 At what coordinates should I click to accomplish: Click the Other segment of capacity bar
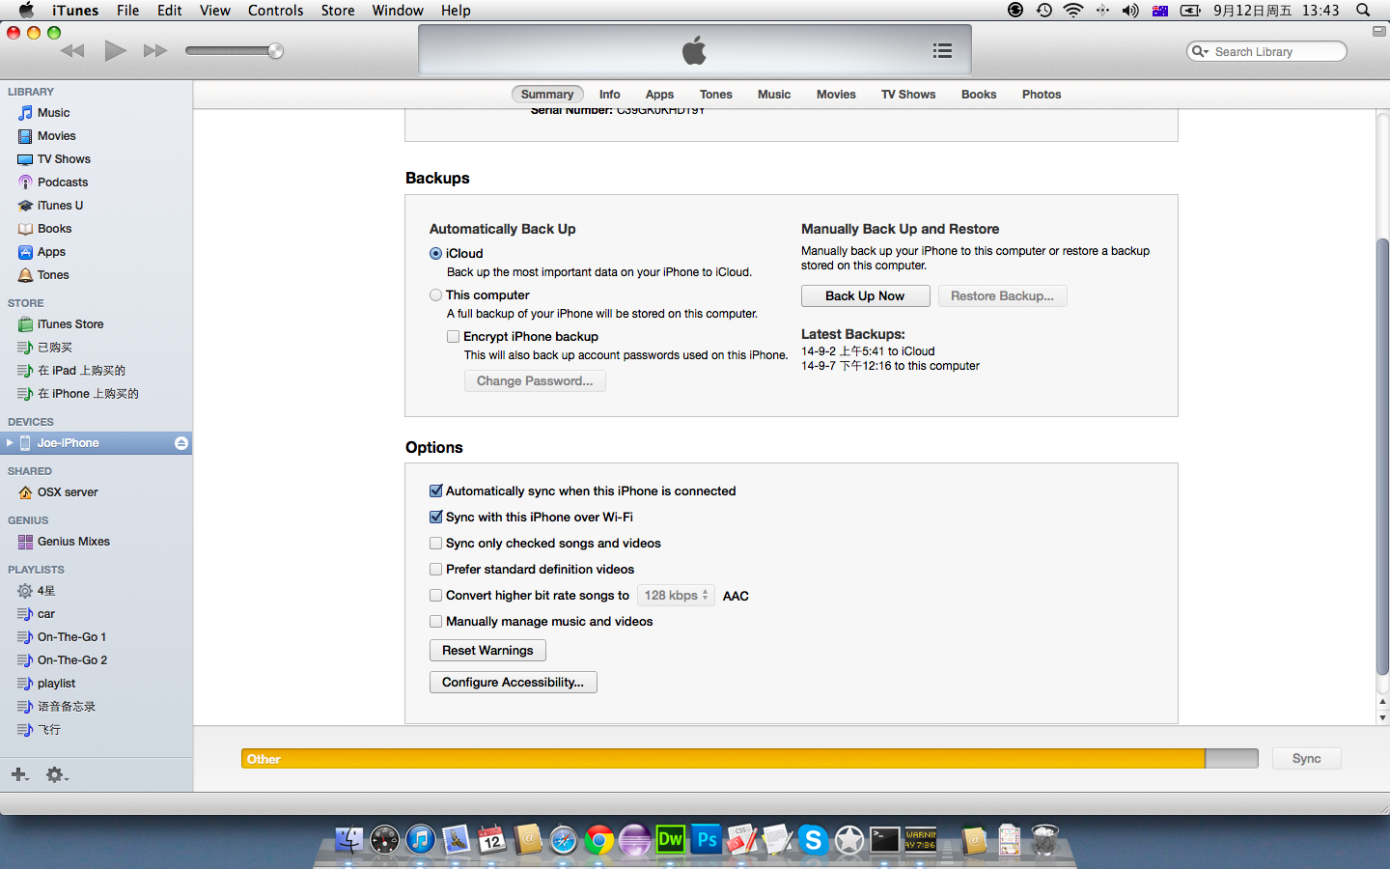723,759
